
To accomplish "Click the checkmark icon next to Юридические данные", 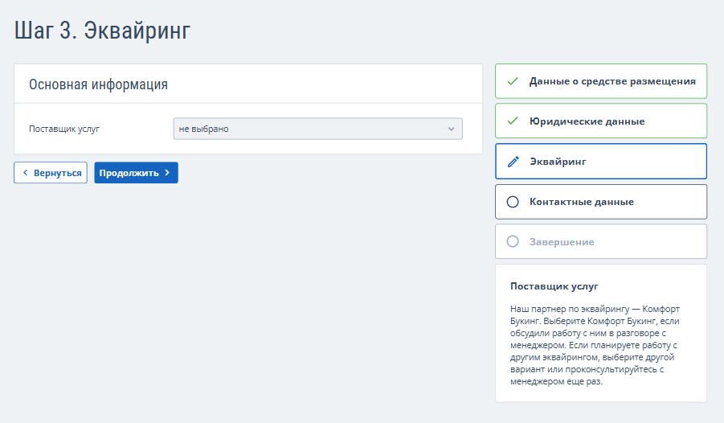I will (x=513, y=121).
